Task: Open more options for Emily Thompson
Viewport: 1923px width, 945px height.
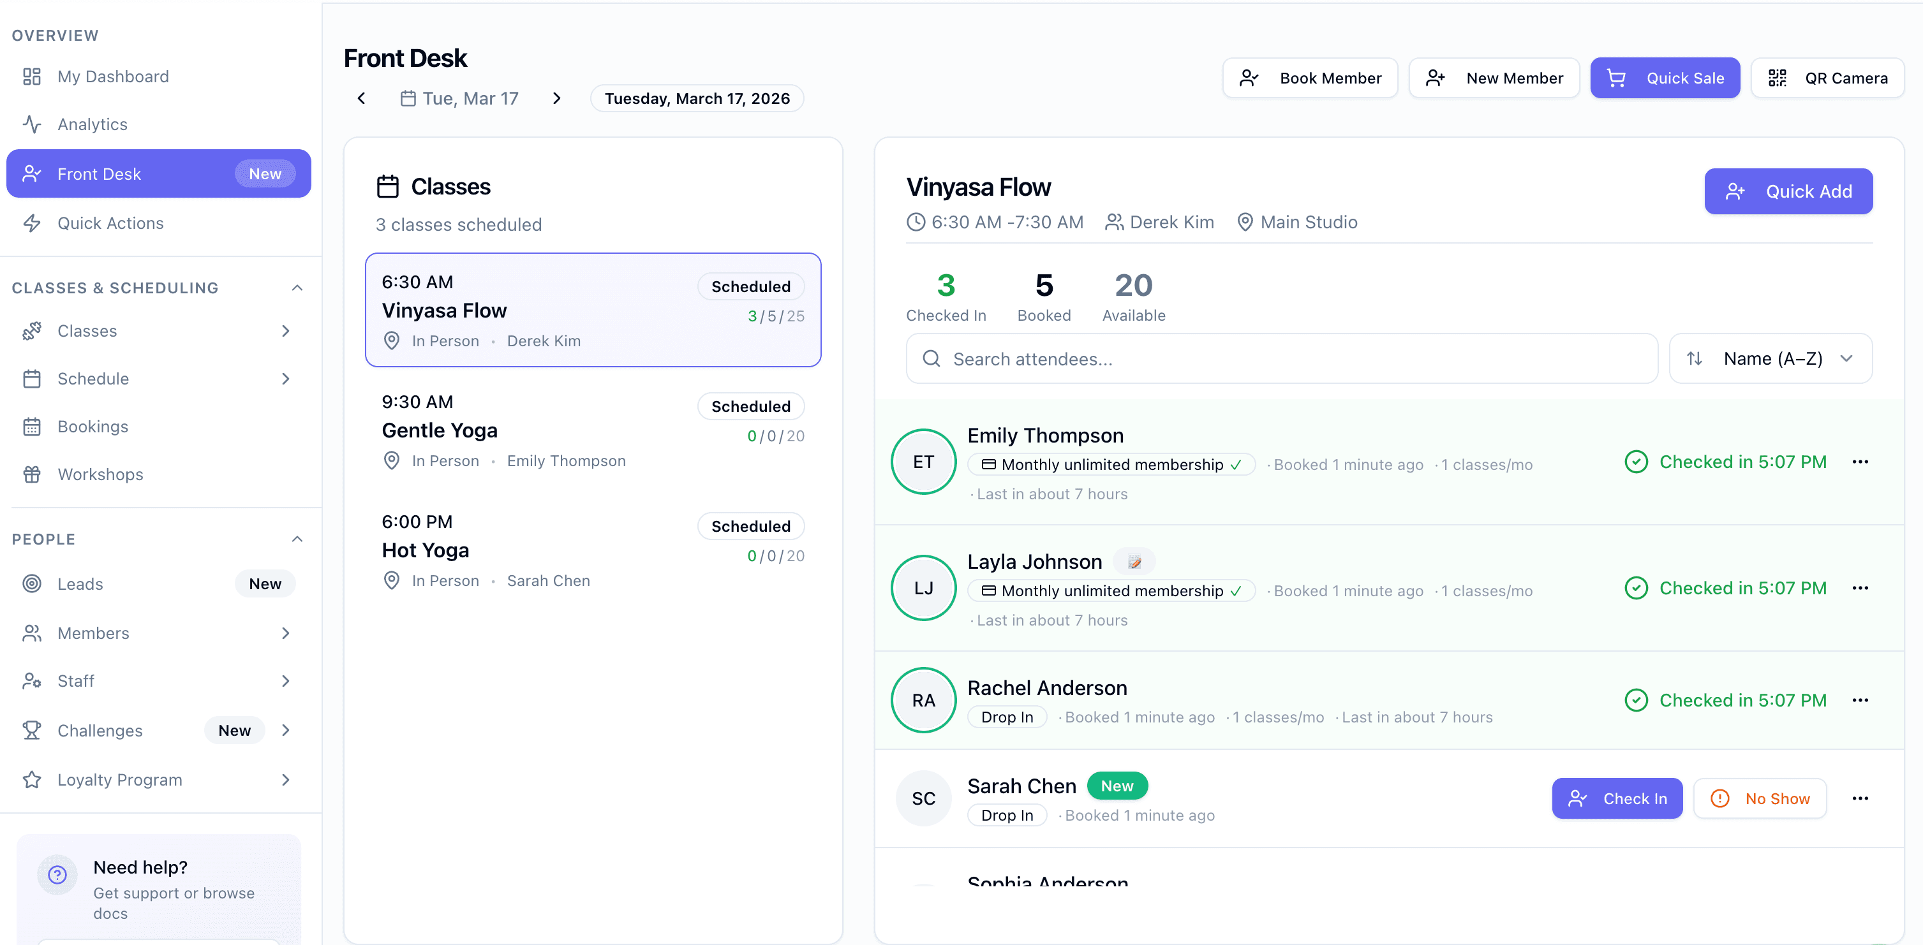Action: [x=1860, y=462]
